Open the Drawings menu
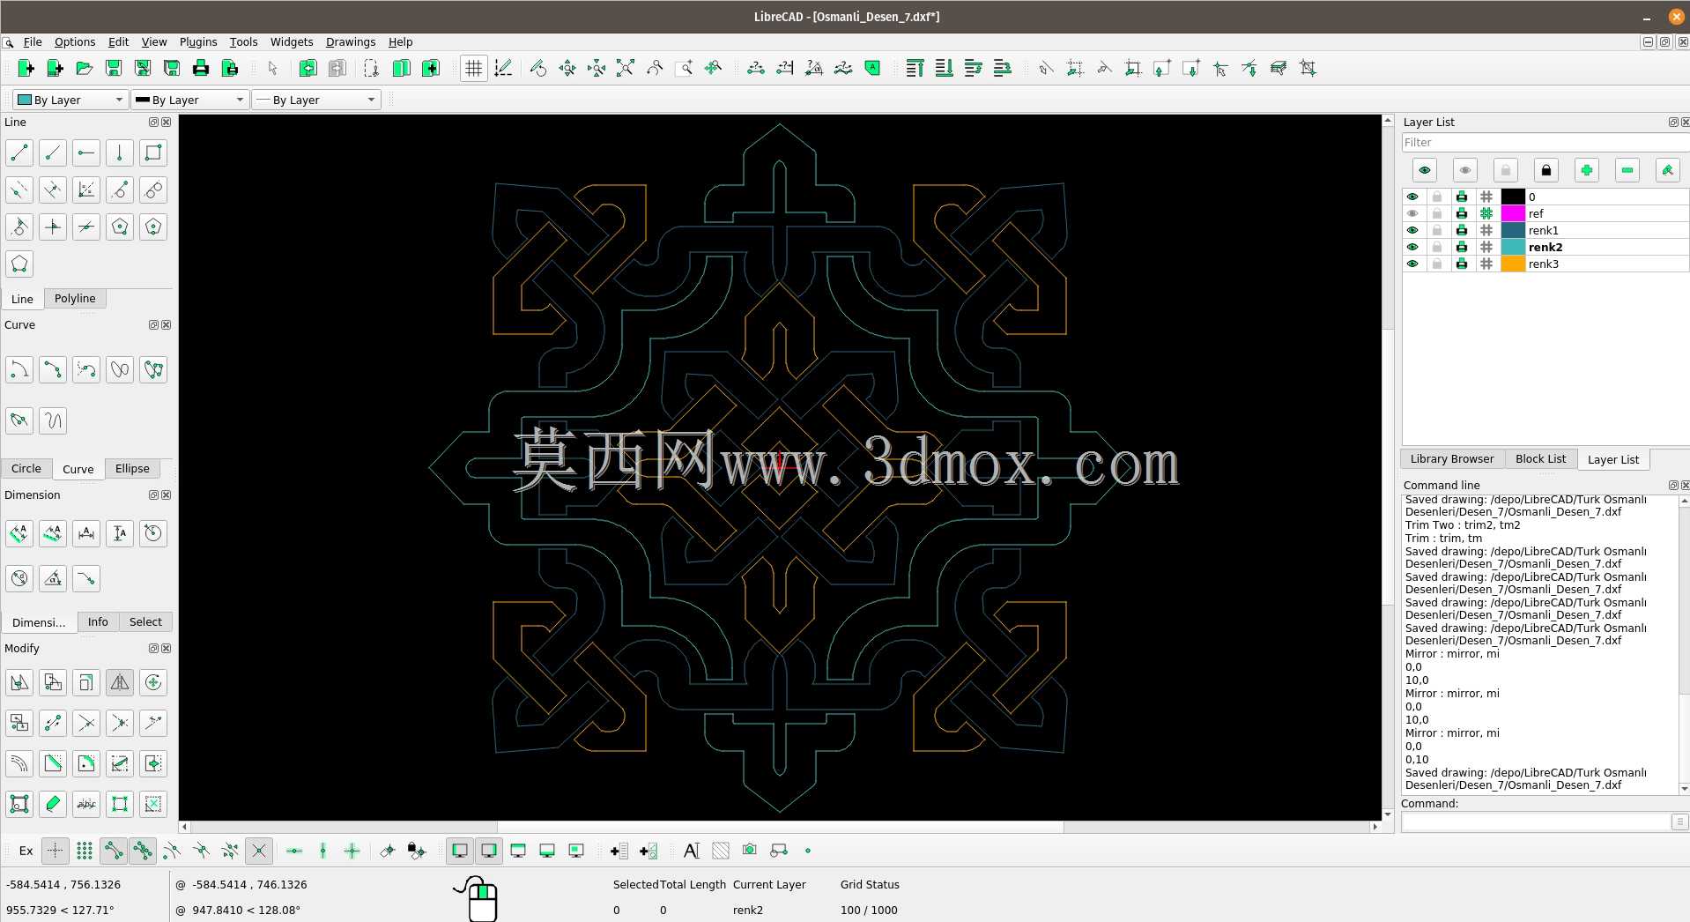This screenshot has width=1690, height=922. pyautogui.click(x=351, y=42)
